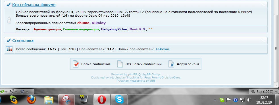Switch to Snipping Tool in taskbar
Viewport: 279px width, 105px height.
[66, 100]
